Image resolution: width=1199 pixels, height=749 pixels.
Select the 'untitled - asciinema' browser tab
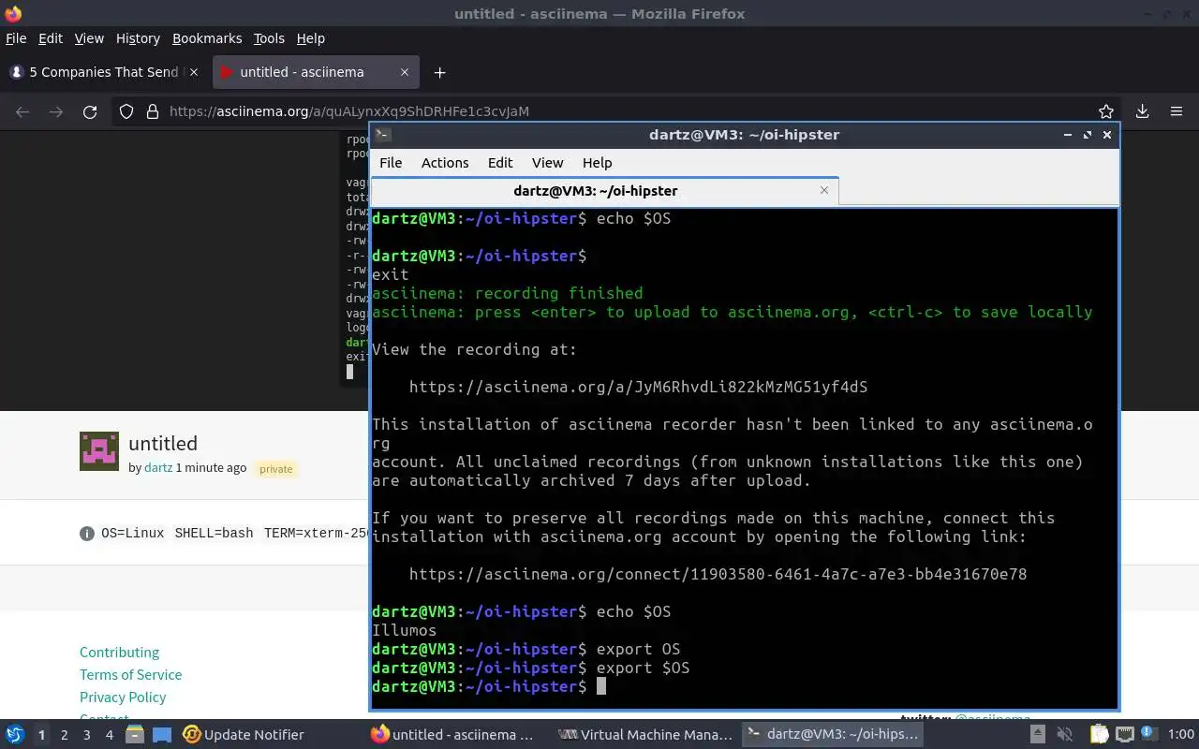pos(317,72)
